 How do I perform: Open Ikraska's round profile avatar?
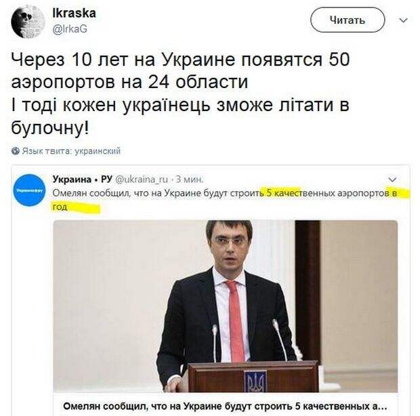point(28,21)
